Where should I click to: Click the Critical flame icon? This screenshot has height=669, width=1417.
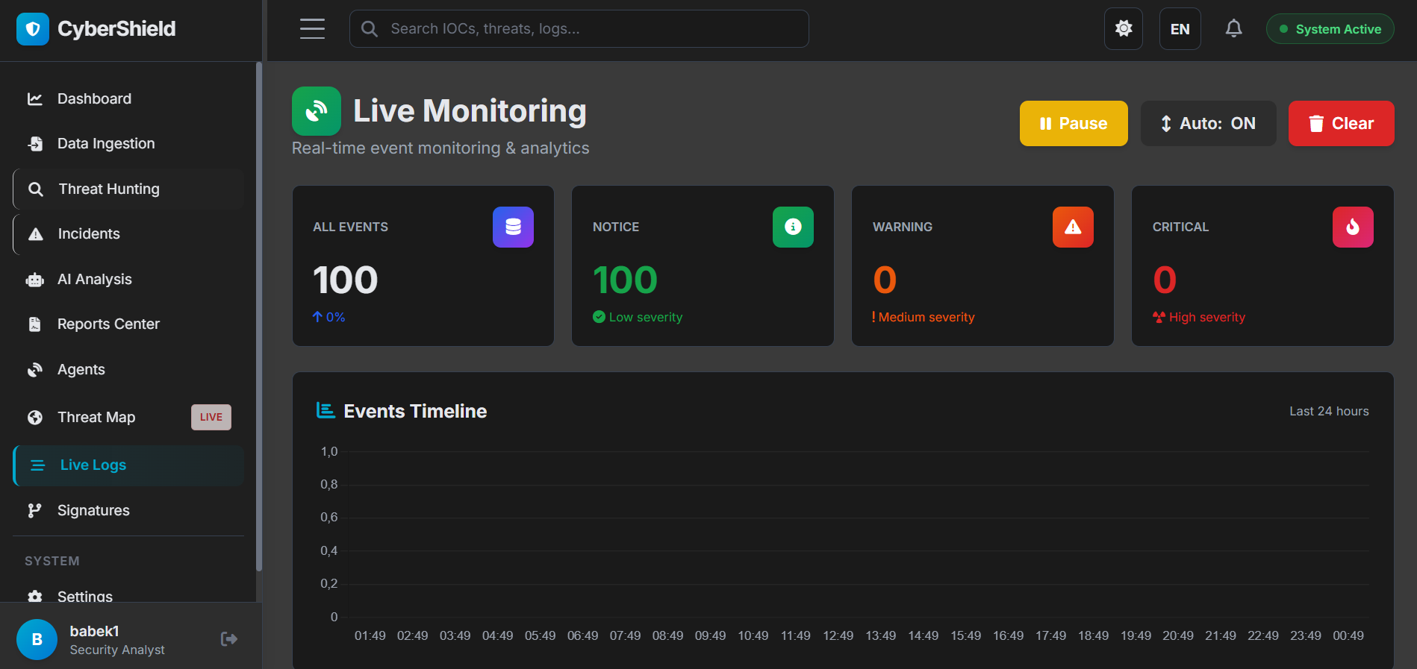(x=1352, y=227)
